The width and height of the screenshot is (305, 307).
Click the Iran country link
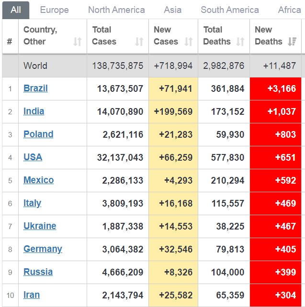(x=32, y=295)
